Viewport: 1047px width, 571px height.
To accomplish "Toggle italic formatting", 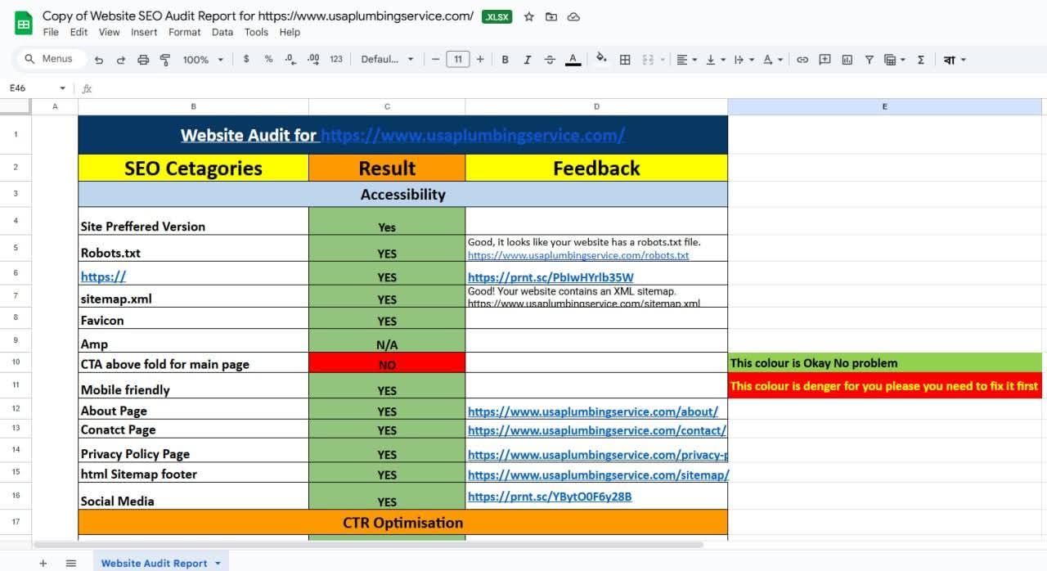I will pyautogui.click(x=528, y=59).
